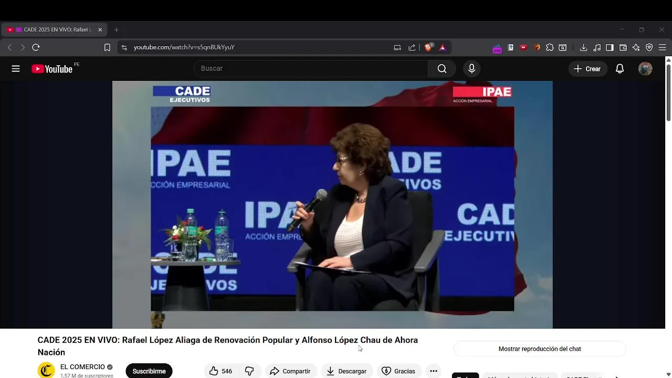Toggle the browser sidebar panel icon
Image resolution: width=672 pixels, height=378 pixels.
coord(610,47)
